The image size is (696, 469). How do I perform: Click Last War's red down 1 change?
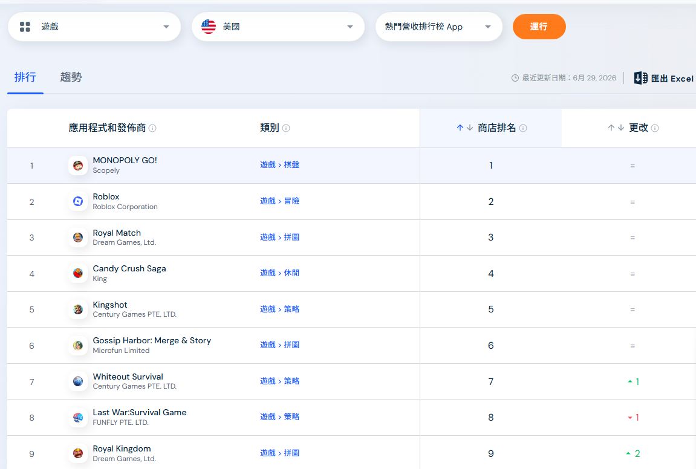click(633, 418)
